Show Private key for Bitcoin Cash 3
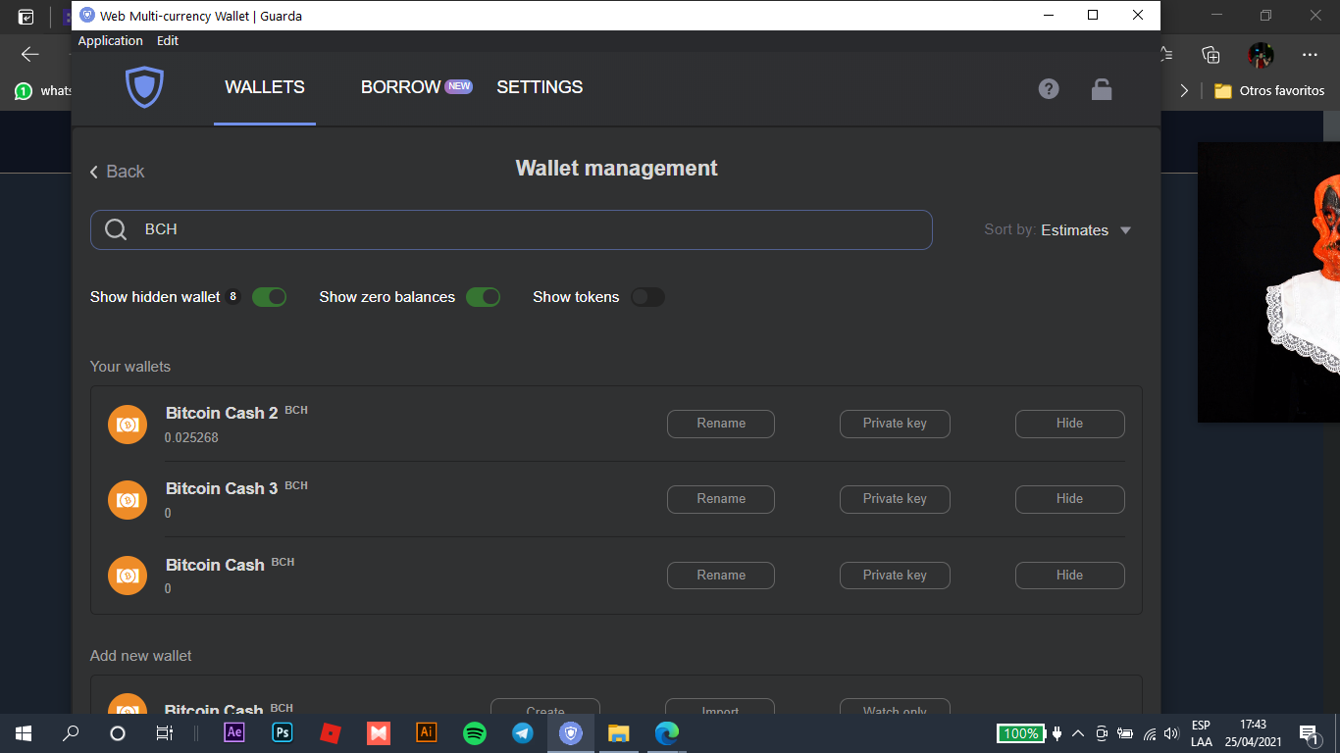Screen dimensions: 1340x753 coord(895,499)
